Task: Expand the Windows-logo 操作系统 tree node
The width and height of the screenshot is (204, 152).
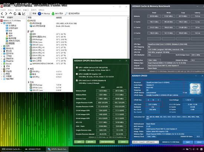Action: [x=1, y=48]
